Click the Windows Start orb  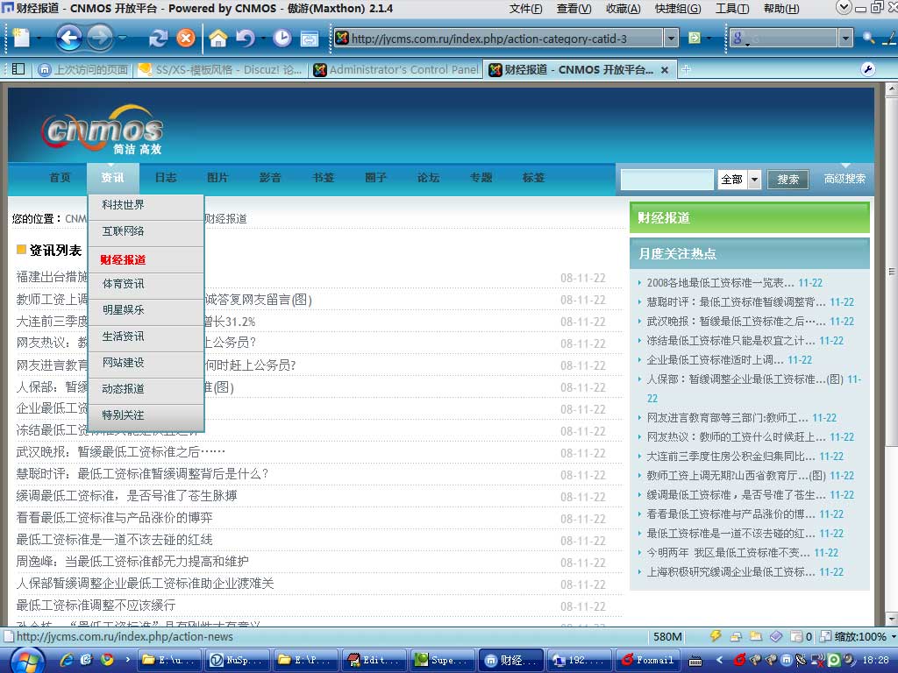(x=25, y=659)
